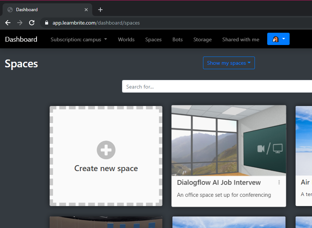Click the Spaces page heading
The width and height of the screenshot is (312, 228).
point(21,64)
